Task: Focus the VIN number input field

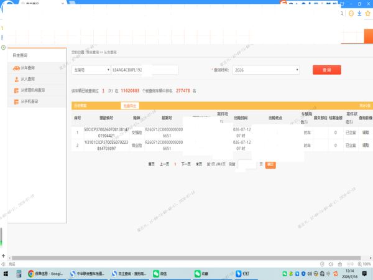Action: [x=145, y=70]
